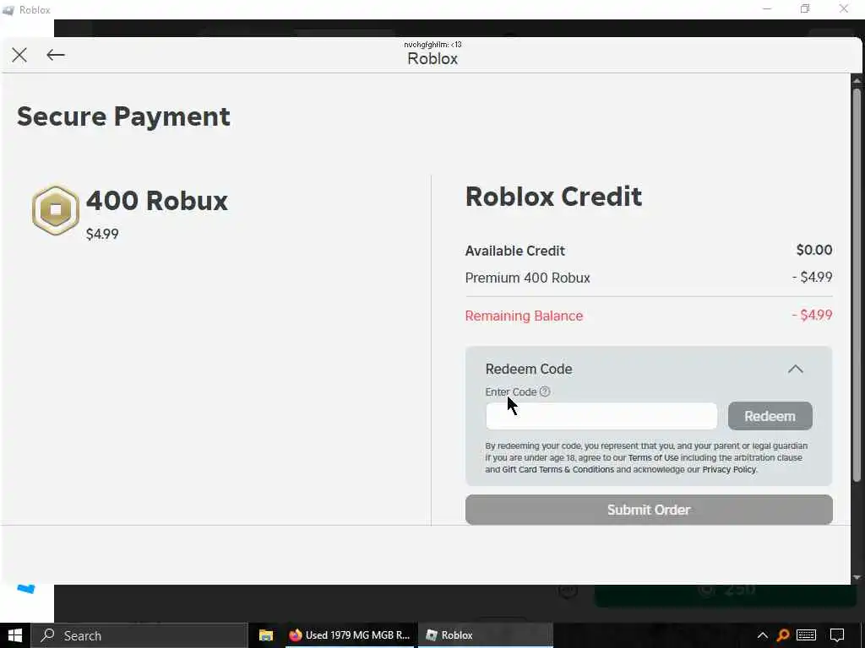Open Gift Card Terms & Conditions link

point(558,469)
